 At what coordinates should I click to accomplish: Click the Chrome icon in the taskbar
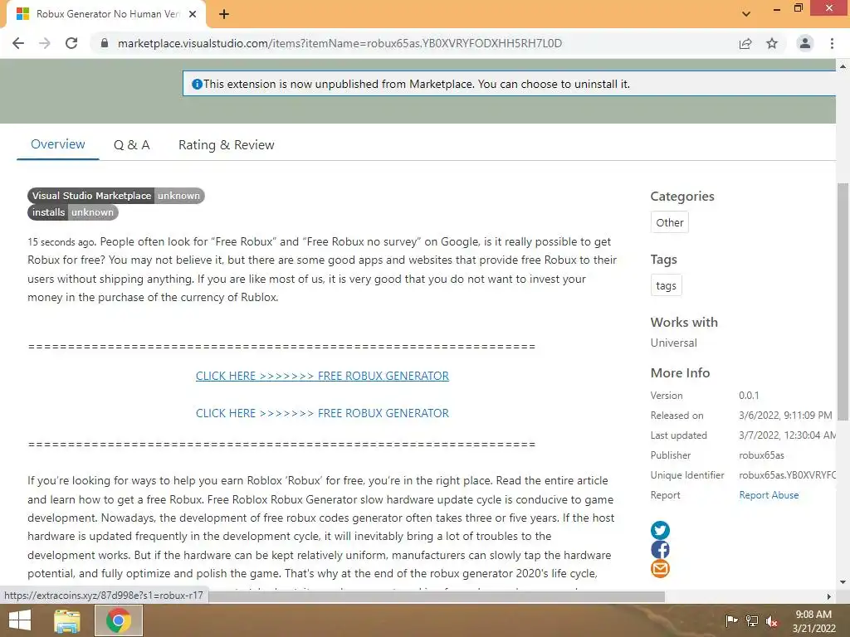[119, 620]
